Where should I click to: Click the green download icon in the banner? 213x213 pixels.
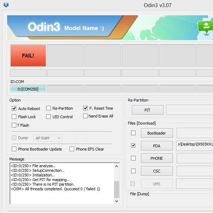206,27
